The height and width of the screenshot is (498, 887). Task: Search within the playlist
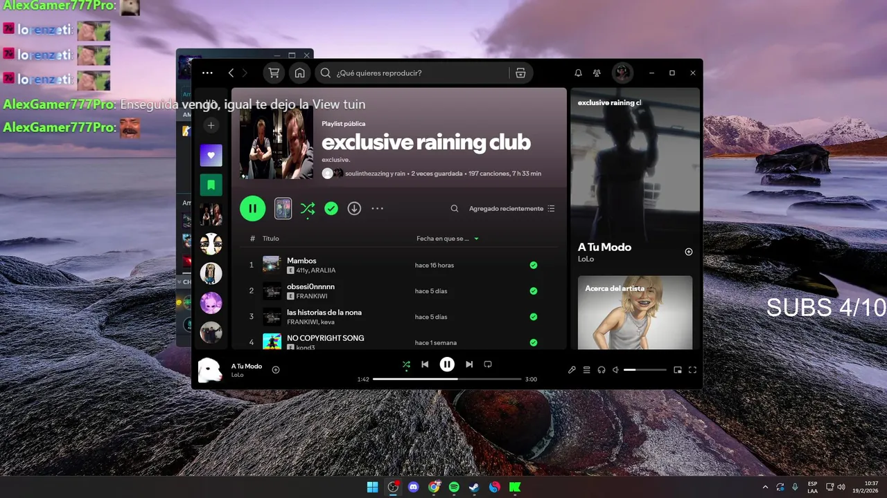[x=455, y=208]
